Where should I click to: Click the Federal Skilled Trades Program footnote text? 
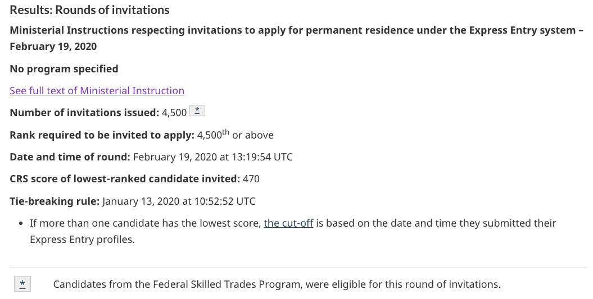277,284
